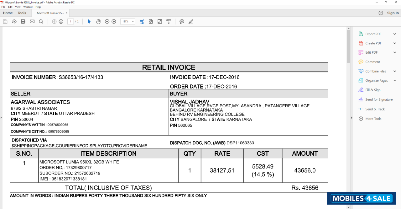The image size is (401, 209).
Task: Select the Hand pan tool
Action: pos(98,22)
